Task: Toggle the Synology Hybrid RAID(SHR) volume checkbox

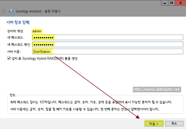Action: pyautogui.click(x=9, y=58)
